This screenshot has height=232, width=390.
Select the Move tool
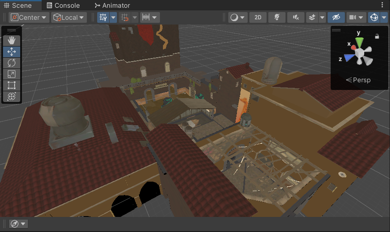[12, 52]
